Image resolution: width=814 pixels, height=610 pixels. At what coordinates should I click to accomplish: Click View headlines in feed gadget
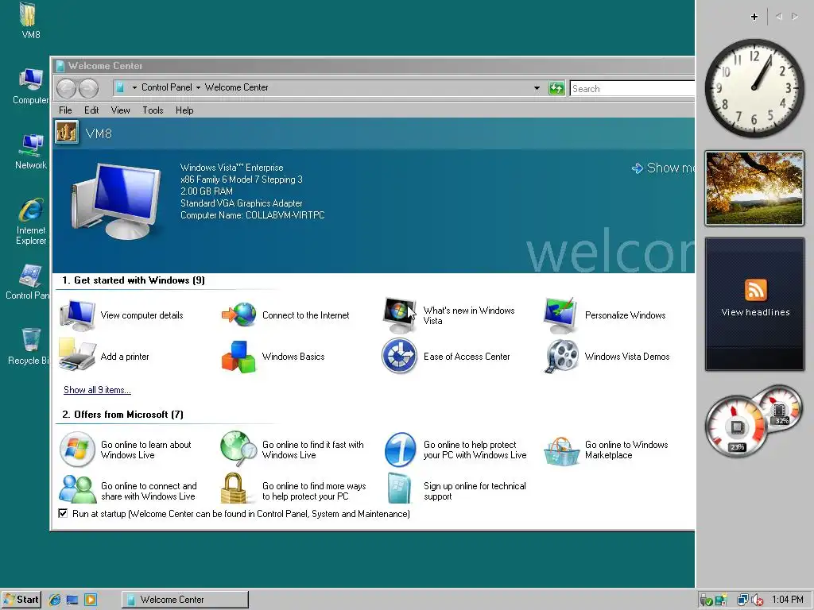[755, 312]
